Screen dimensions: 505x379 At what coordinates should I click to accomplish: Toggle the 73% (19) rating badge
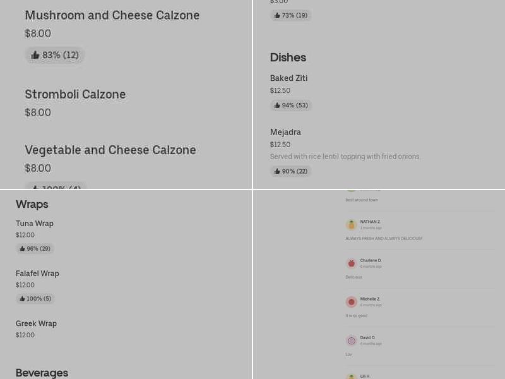[x=290, y=15]
